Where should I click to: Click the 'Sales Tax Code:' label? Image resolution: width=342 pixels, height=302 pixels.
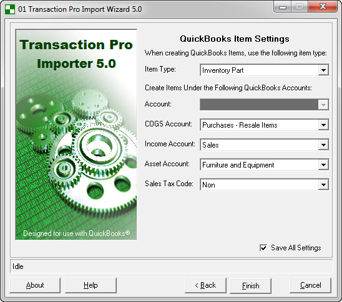pyautogui.click(x=169, y=184)
